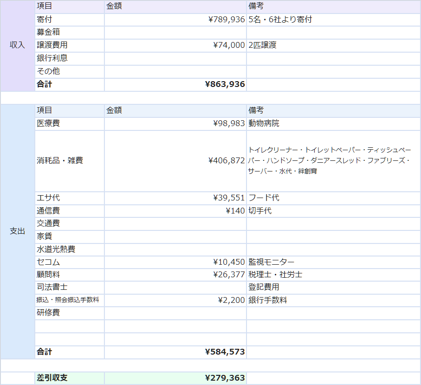This screenshot has height=385, width=421.
Task: Select the 医療費 amount ¥98,983 cell
Action: point(175,124)
